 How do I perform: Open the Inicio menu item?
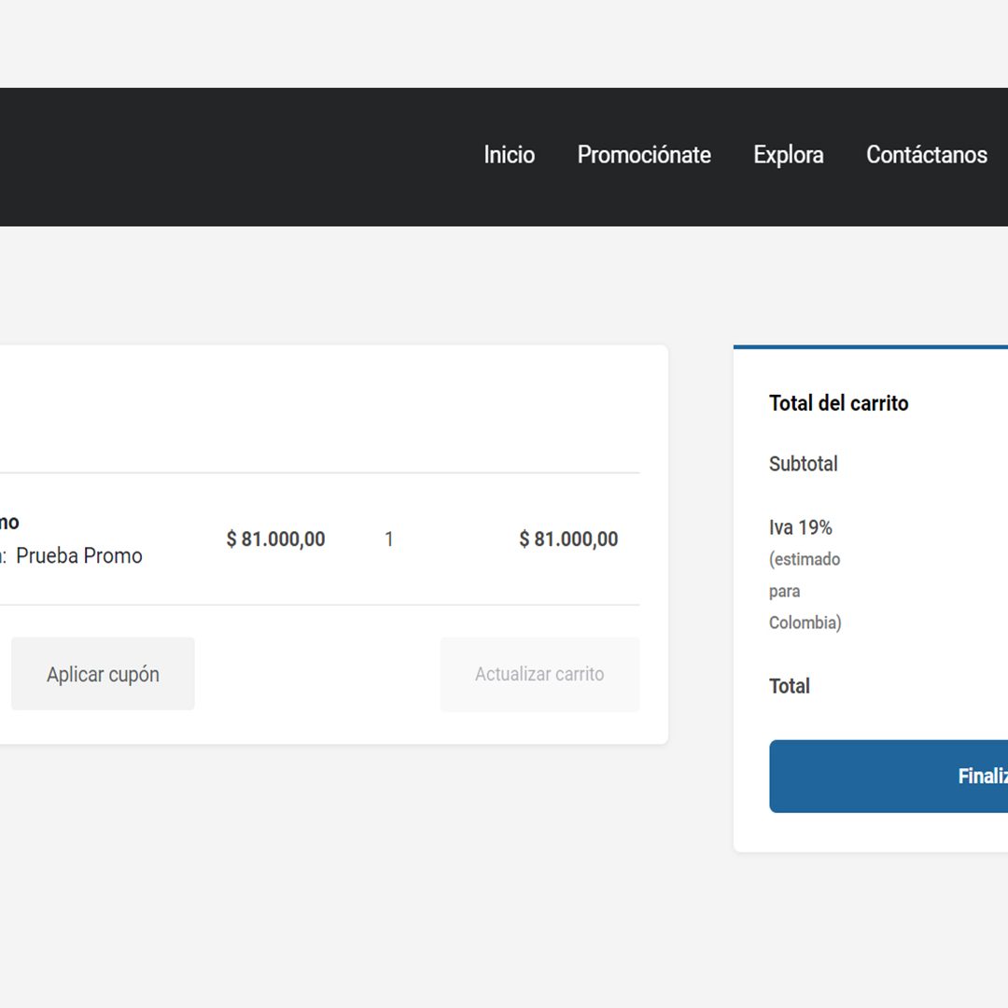pos(510,155)
